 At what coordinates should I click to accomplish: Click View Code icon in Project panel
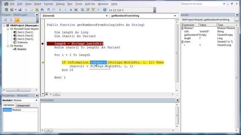[x=6, y=20]
